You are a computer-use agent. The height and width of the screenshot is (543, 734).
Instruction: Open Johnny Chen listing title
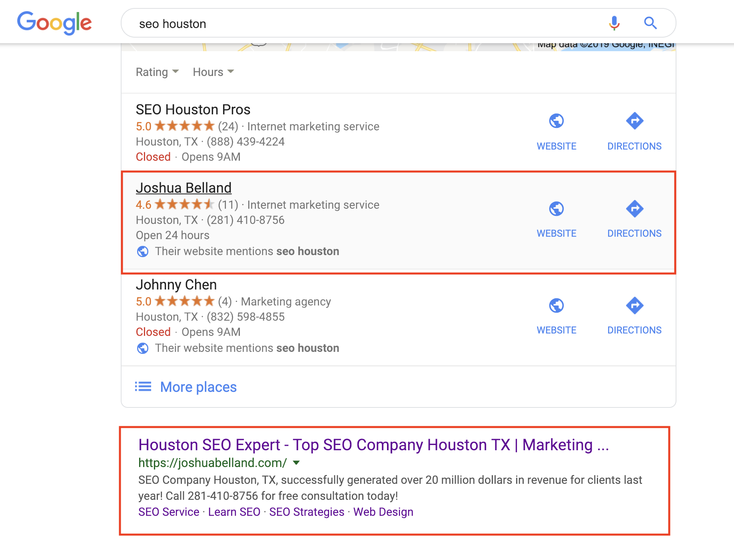(x=176, y=285)
